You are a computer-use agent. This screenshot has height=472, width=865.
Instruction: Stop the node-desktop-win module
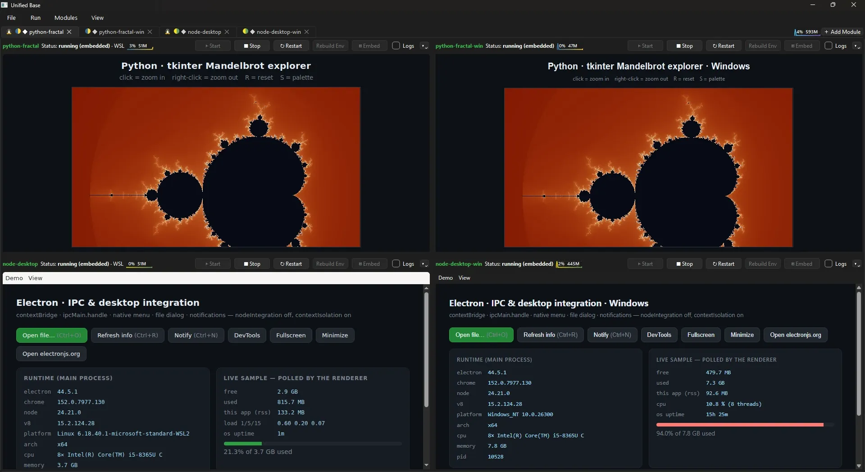point(685,264)
